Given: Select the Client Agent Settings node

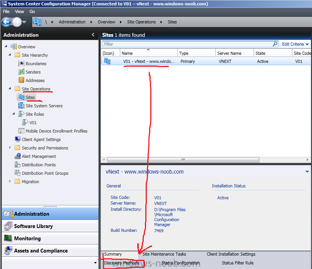Looking at the screenshot, I should pyautogui.click(x=41, y=139).
